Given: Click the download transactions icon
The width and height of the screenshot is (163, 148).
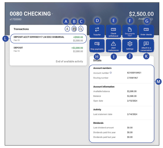Looking at the screenshot, I should (67, 29).
